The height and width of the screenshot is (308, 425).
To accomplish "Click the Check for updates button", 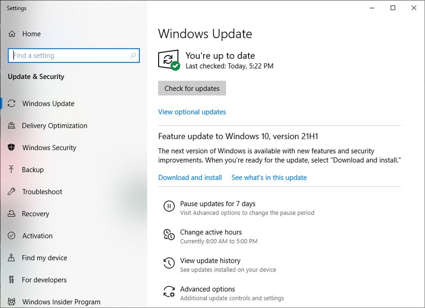I will click(x=192, y=88).
